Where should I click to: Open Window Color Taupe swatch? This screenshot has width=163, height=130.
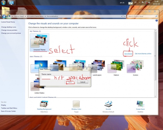[x=76, y=104]
